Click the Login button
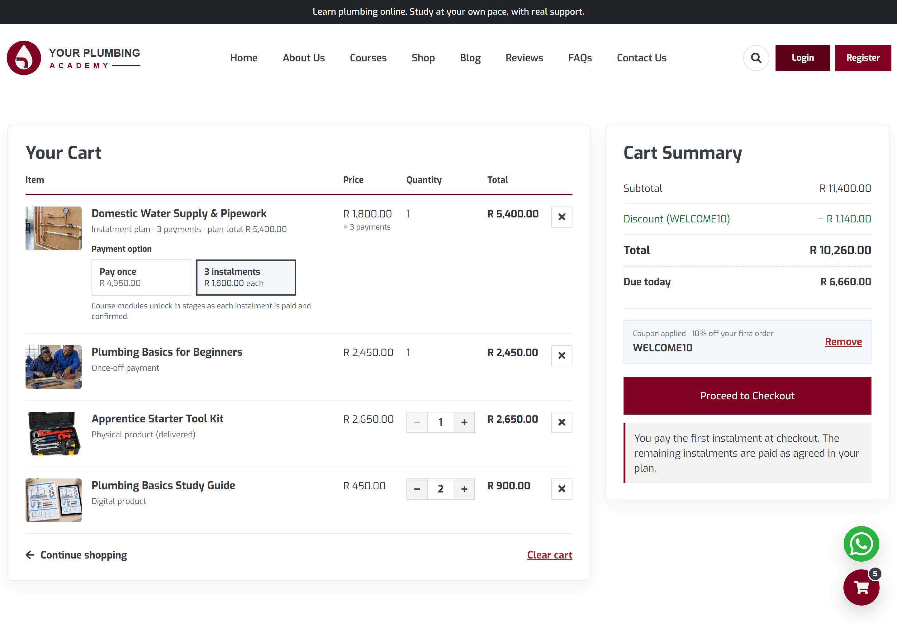 pos(803,58)
